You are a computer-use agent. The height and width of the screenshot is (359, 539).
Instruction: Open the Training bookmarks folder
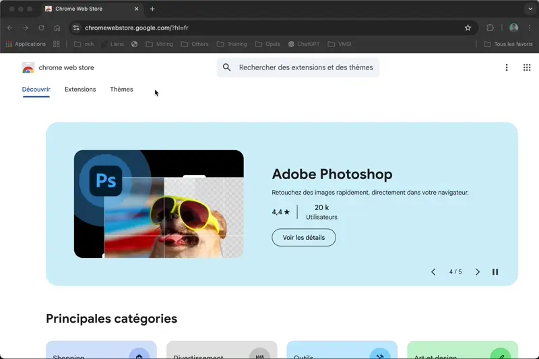click(232, 44)
